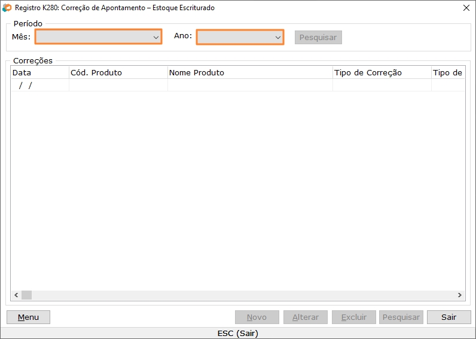Exit using the Sair button
The image size is (476, 339).
(x=448, y=317)
